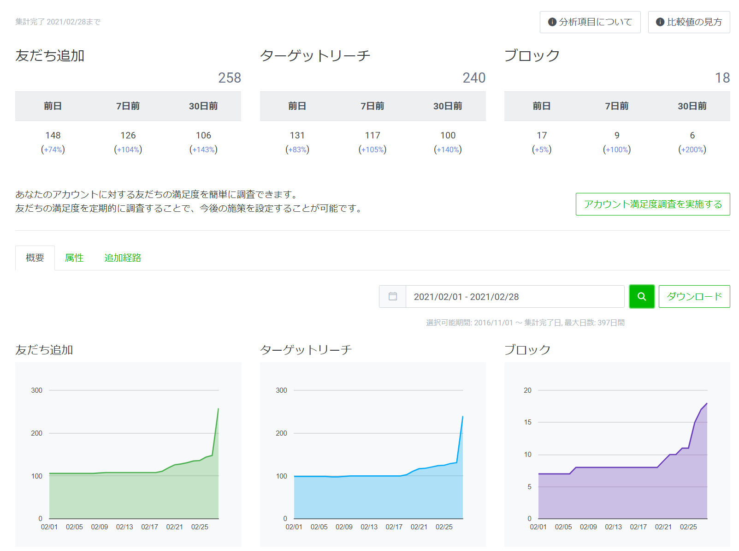Switch to the 属性 tab
This screenshot has width=739, height=551.
pyautogui.click(x=74, y=258)
